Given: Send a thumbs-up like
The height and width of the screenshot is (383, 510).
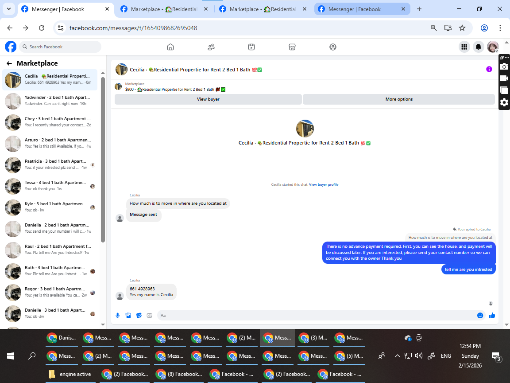Looking at the screenshot, I should pyautogui.click(x=492, y=315).
